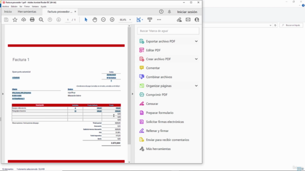
Task: Expand the left navigation pane arrow
Action: point(3,94)
